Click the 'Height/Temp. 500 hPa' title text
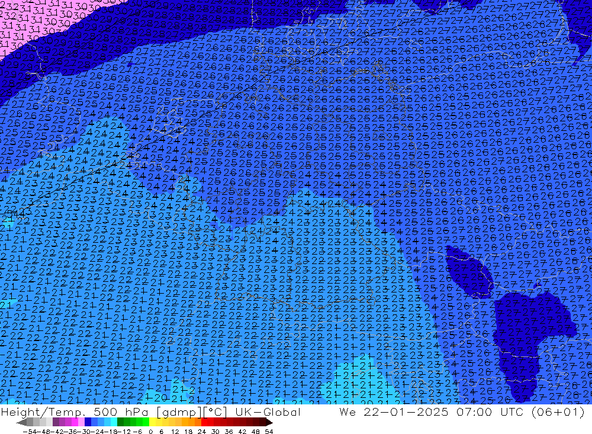Image resolution: width=592 pixels, height=434 pixels. point(75,412)
